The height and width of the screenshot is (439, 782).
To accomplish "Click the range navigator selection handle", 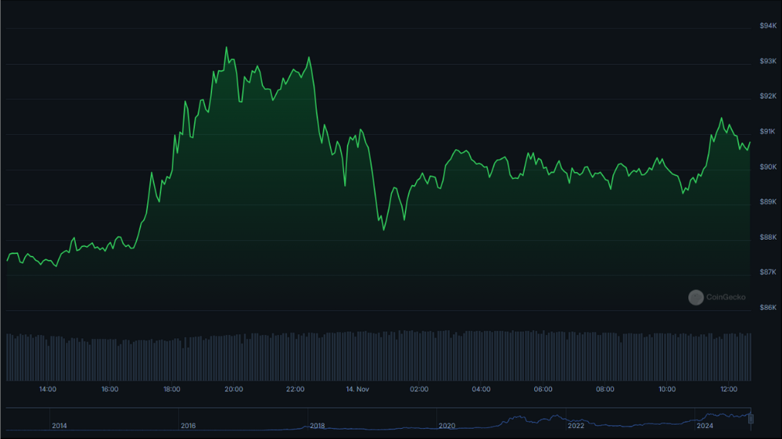I will click(751, 419).
